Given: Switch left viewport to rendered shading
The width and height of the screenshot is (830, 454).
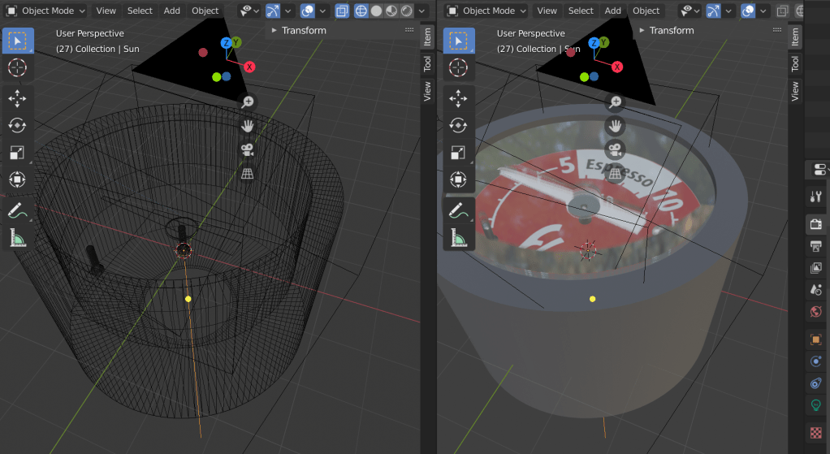Looking at the screenshot, I should click(x=407, y=11).
